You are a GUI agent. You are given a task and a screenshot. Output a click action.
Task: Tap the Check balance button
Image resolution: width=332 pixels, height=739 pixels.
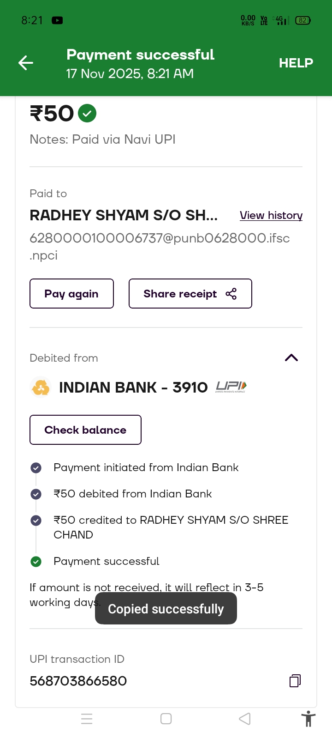85,430
